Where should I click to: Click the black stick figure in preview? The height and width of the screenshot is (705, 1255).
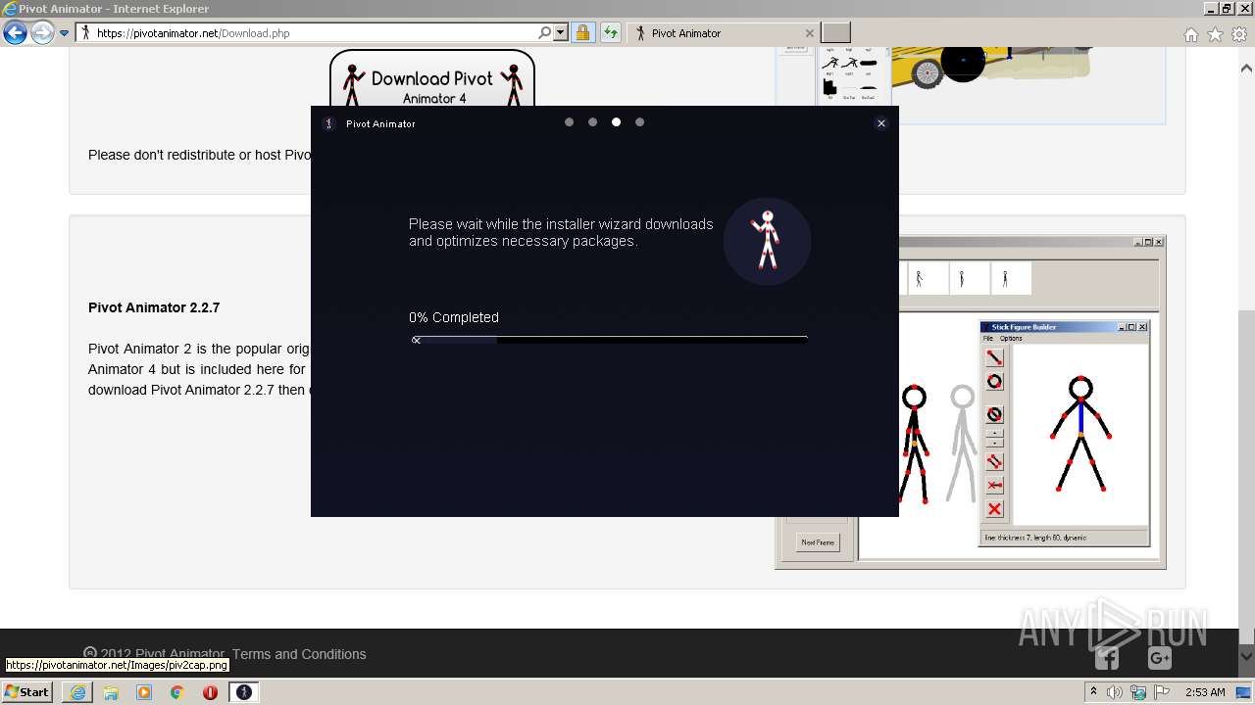[914, 444]
